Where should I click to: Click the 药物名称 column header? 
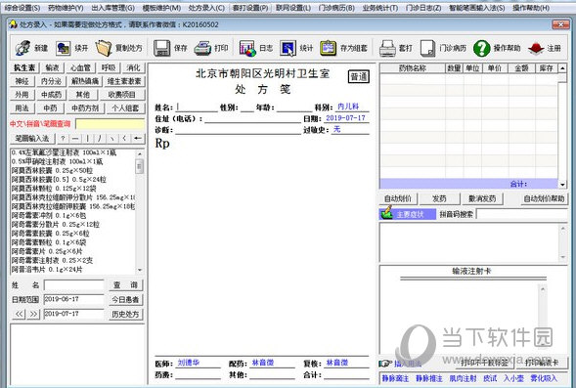click(x=413, y=68)
